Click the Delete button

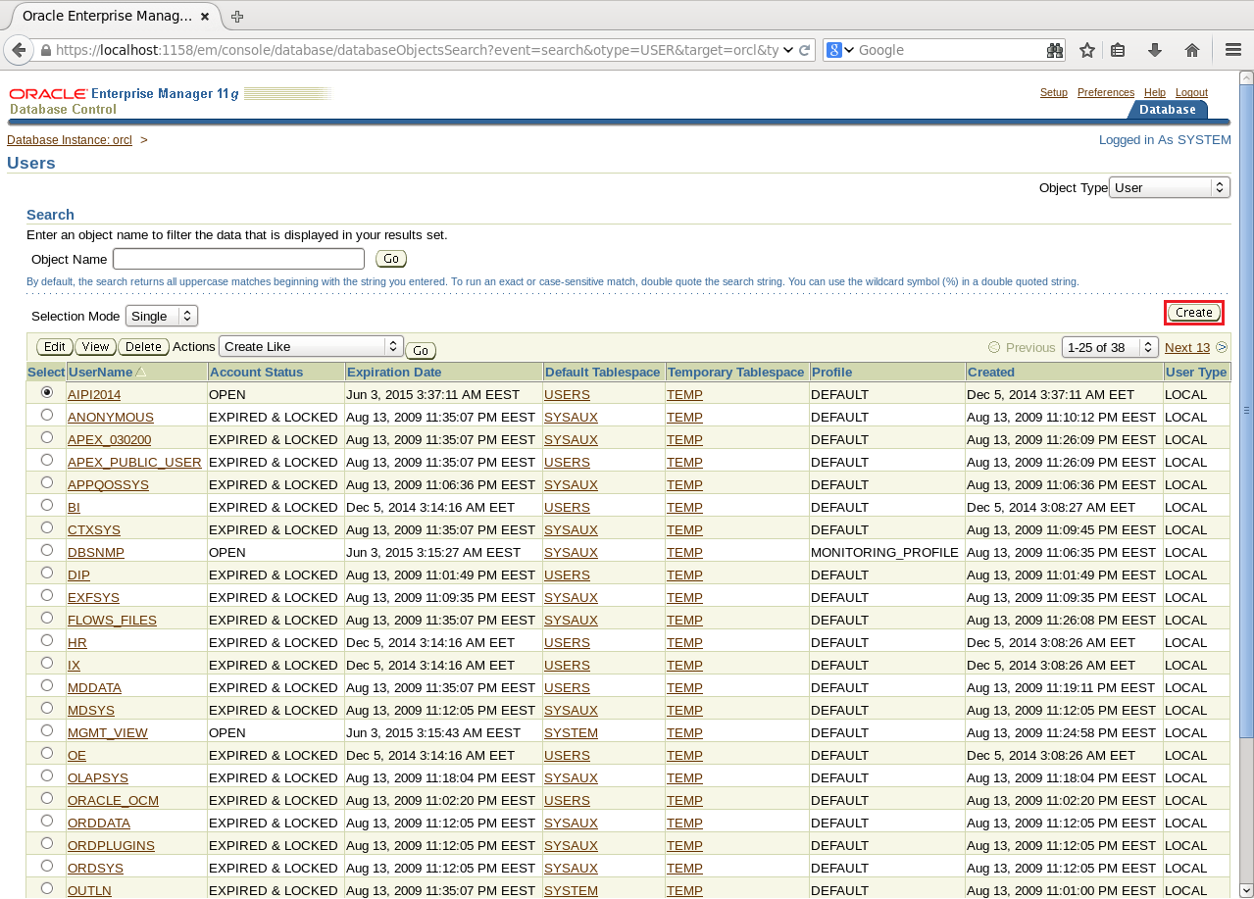(144, 347)
